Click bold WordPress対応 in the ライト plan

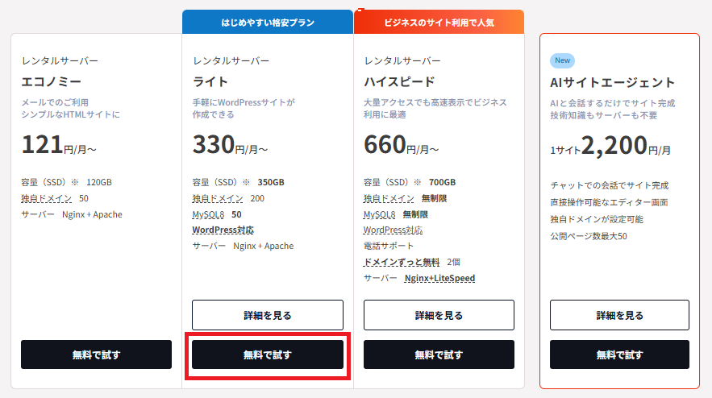tap(222, 230)
